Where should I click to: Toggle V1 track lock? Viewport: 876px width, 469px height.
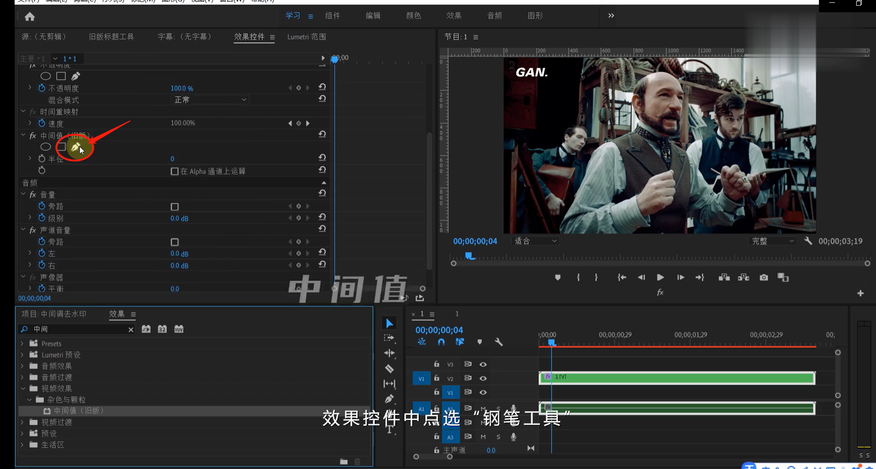[x=437, y=392]
